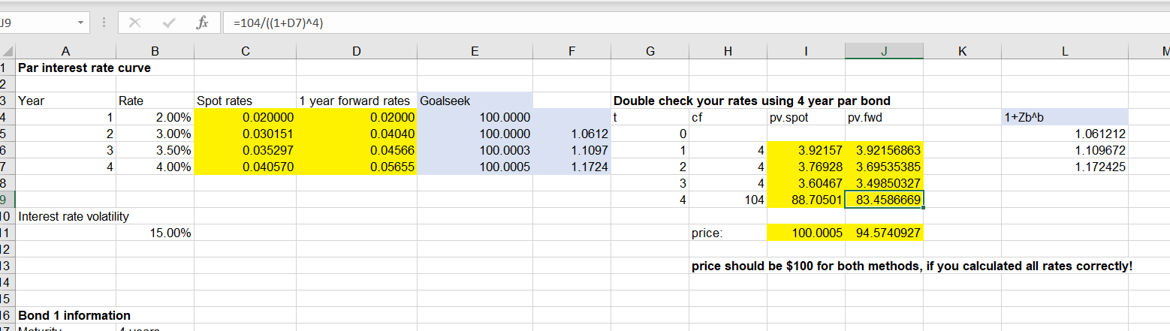The image size is (1170, 331).
Task: Select pv.spot cell 3.60467
Action: pyautogui.click(x=806, y=183)
